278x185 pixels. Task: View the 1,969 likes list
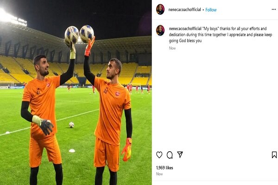(164, 167)
